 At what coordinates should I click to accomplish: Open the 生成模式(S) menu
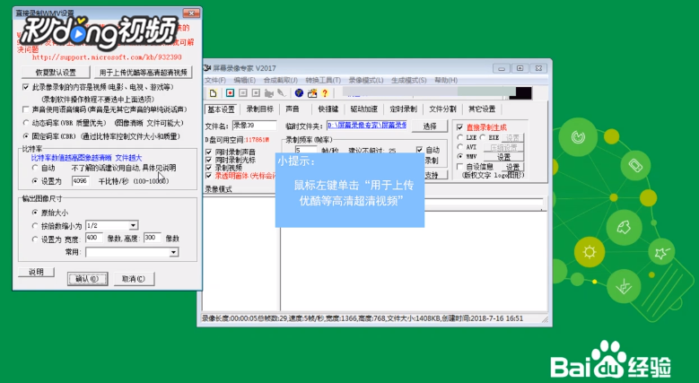(x=409, y=80)
